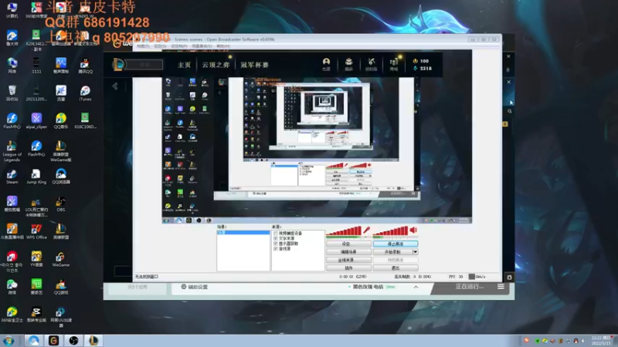Open the last menu in OBS menu bar
The width and height of the screenshot is (618, 347).
223,46
